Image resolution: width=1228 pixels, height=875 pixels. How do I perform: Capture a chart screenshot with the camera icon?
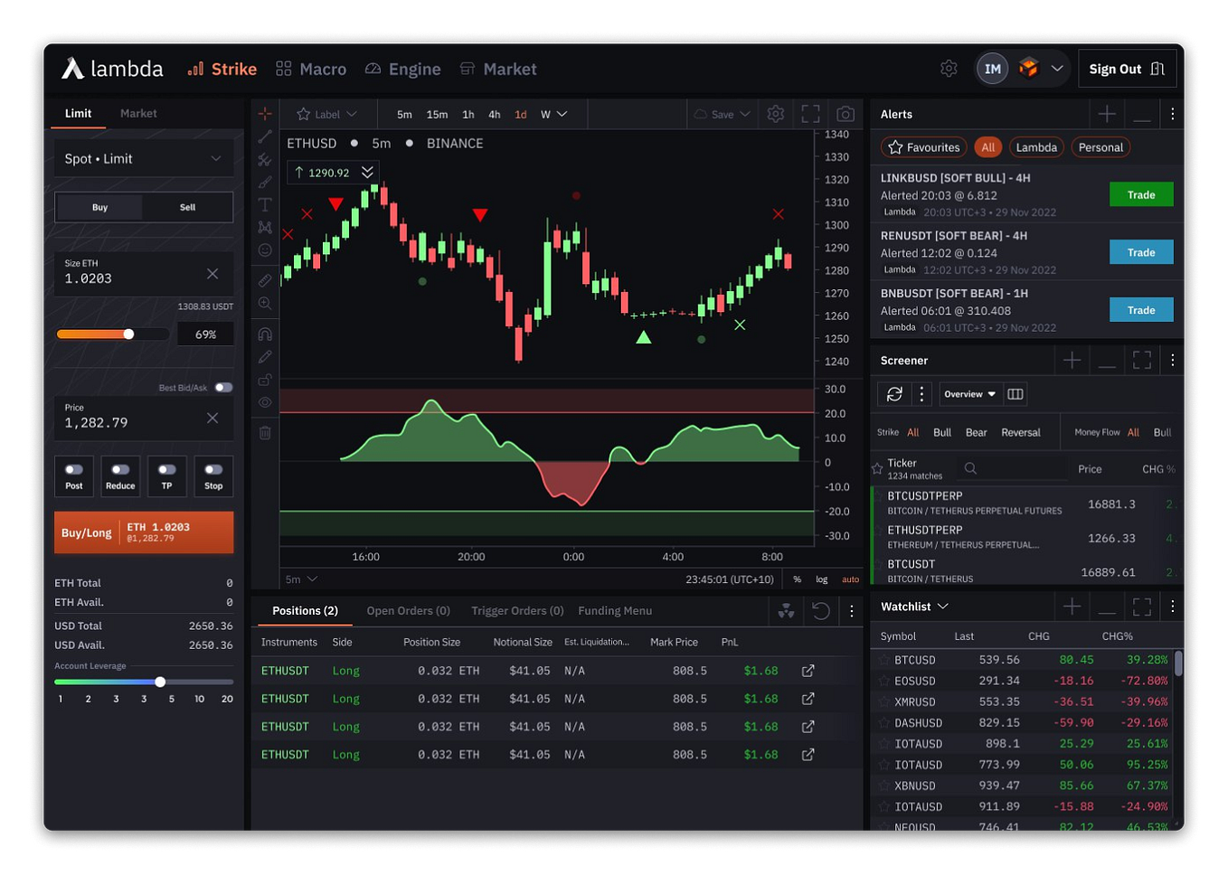pyautogui.click(x=845, y=113)
